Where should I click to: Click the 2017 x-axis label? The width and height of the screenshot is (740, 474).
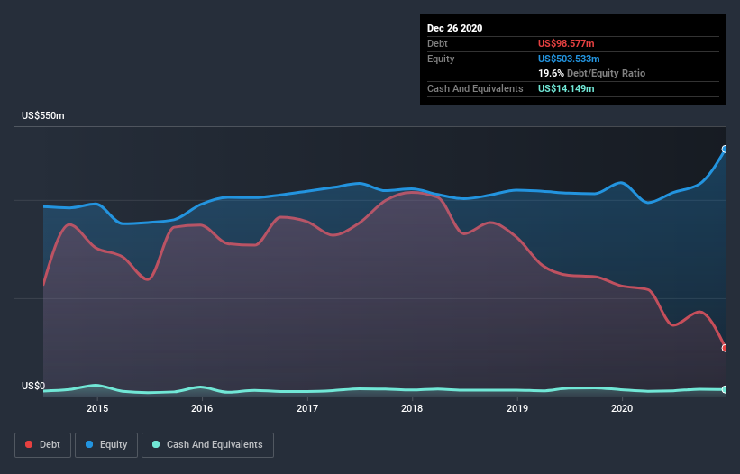(307, 408)
